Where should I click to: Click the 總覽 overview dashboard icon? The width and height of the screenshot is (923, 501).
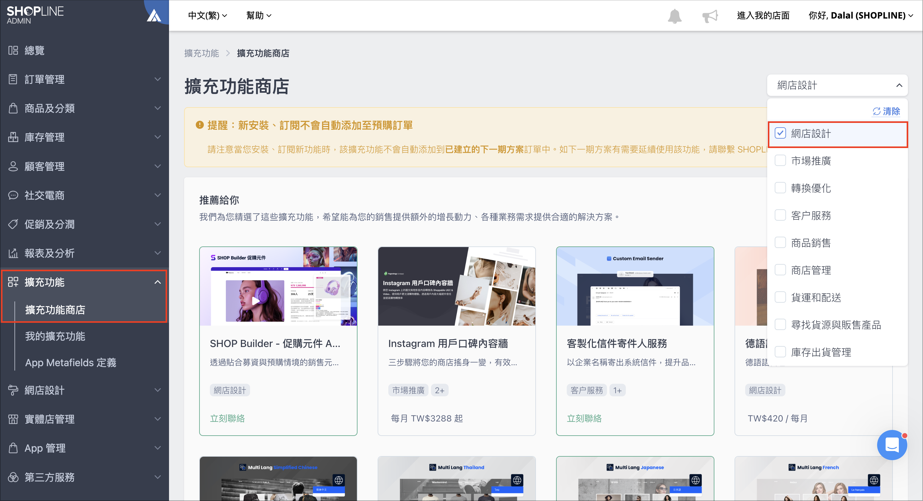pyautogui.click(x=13, y=50)
